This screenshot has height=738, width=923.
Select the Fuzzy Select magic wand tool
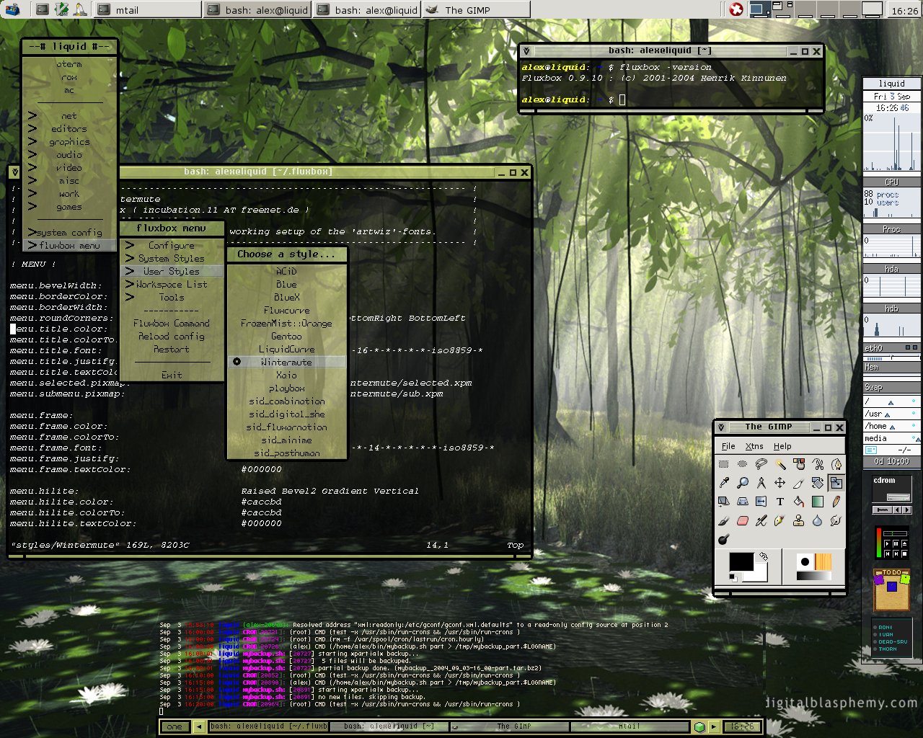coord(780,464)
